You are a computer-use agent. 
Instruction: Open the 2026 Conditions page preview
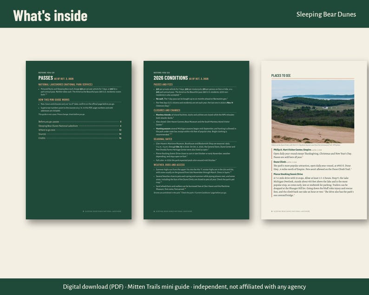coord(196,140)
